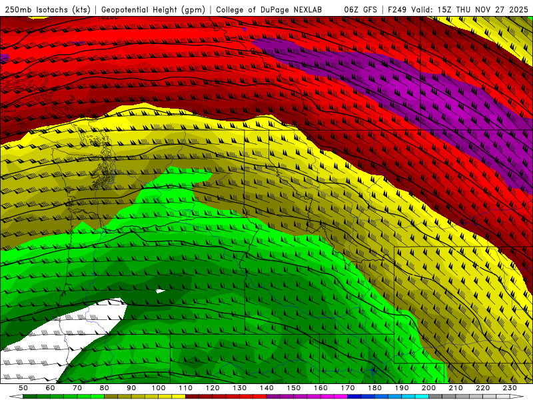Click the bright yellow colorbar swatch left of 110
533x400 pixels.
(x=179, y=397)
